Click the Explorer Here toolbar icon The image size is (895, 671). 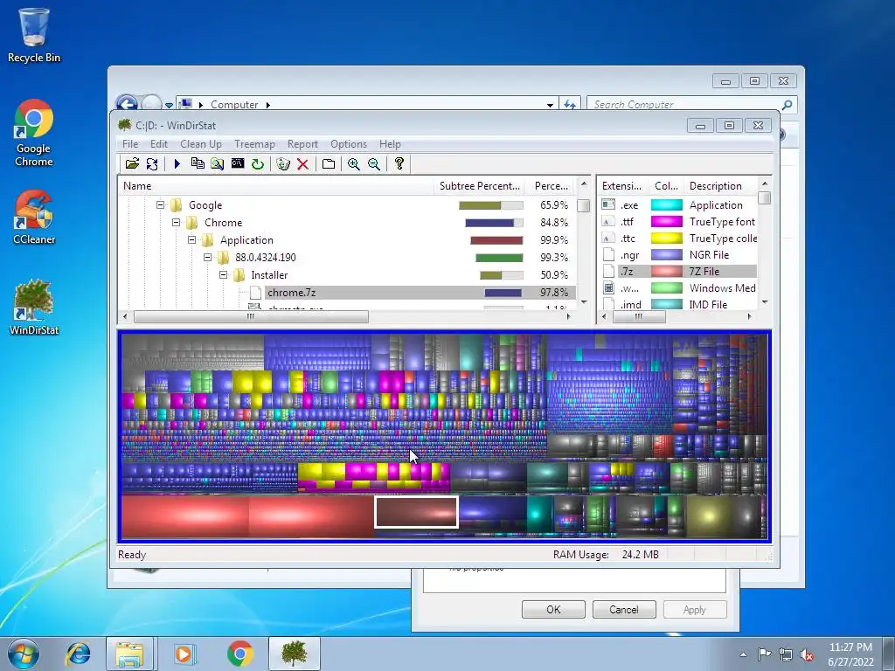pos(217,164)
